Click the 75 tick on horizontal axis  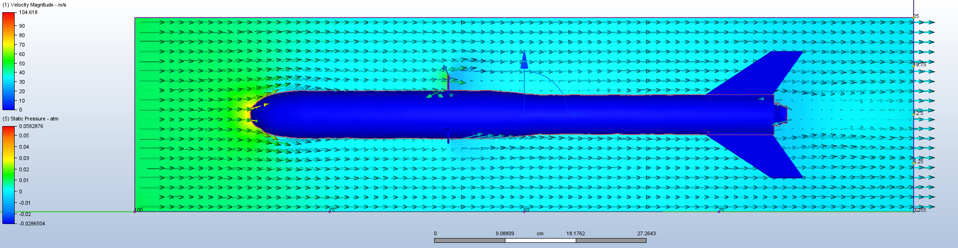tap(332, 210)
